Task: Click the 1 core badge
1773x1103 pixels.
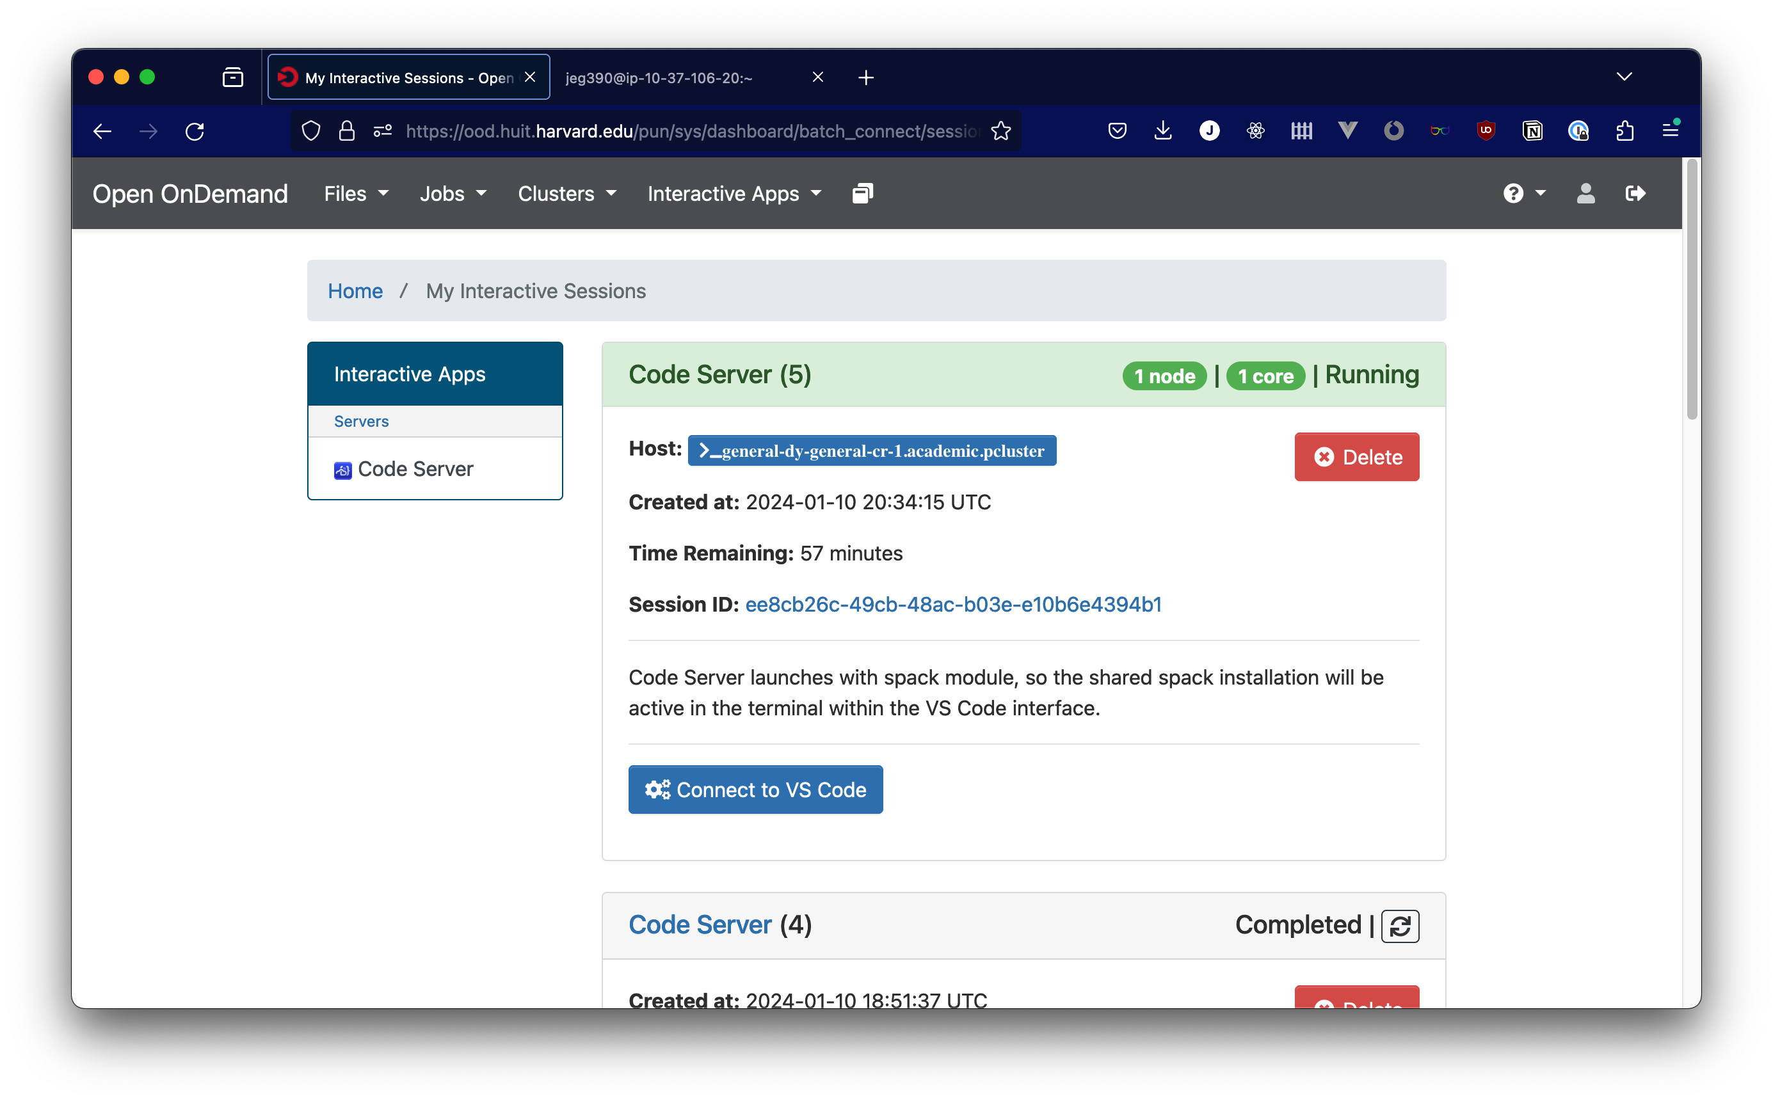Action: point(1265,376)
